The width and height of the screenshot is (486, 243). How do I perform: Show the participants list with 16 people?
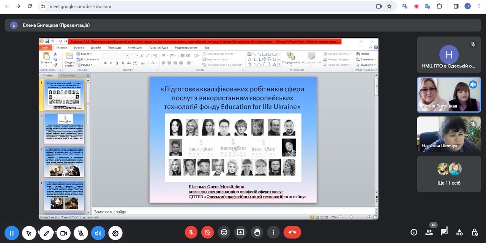(429, 232)
